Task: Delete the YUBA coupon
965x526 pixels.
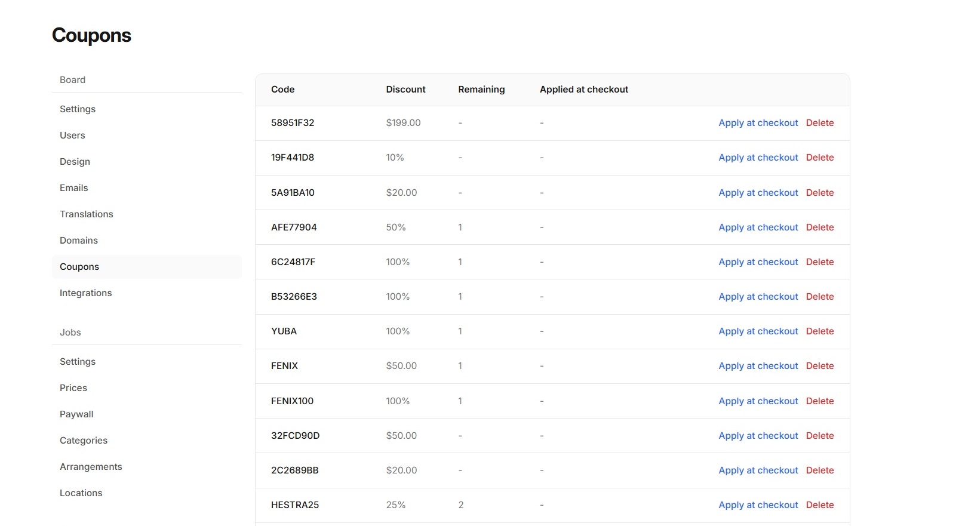Action: pyautogui.click(x=820, y=331)
